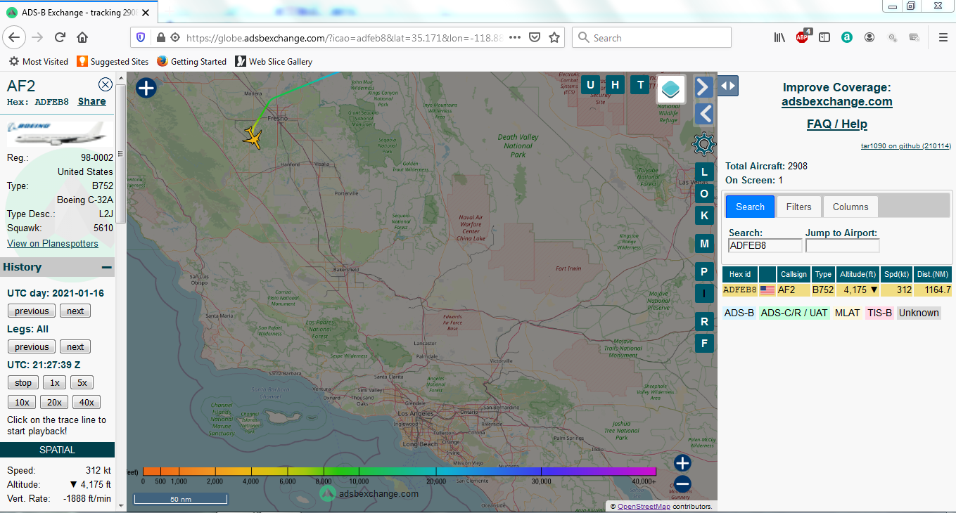Click previous under Legs
The height and width of the screenshot is (513, 956).
point(32,347)
